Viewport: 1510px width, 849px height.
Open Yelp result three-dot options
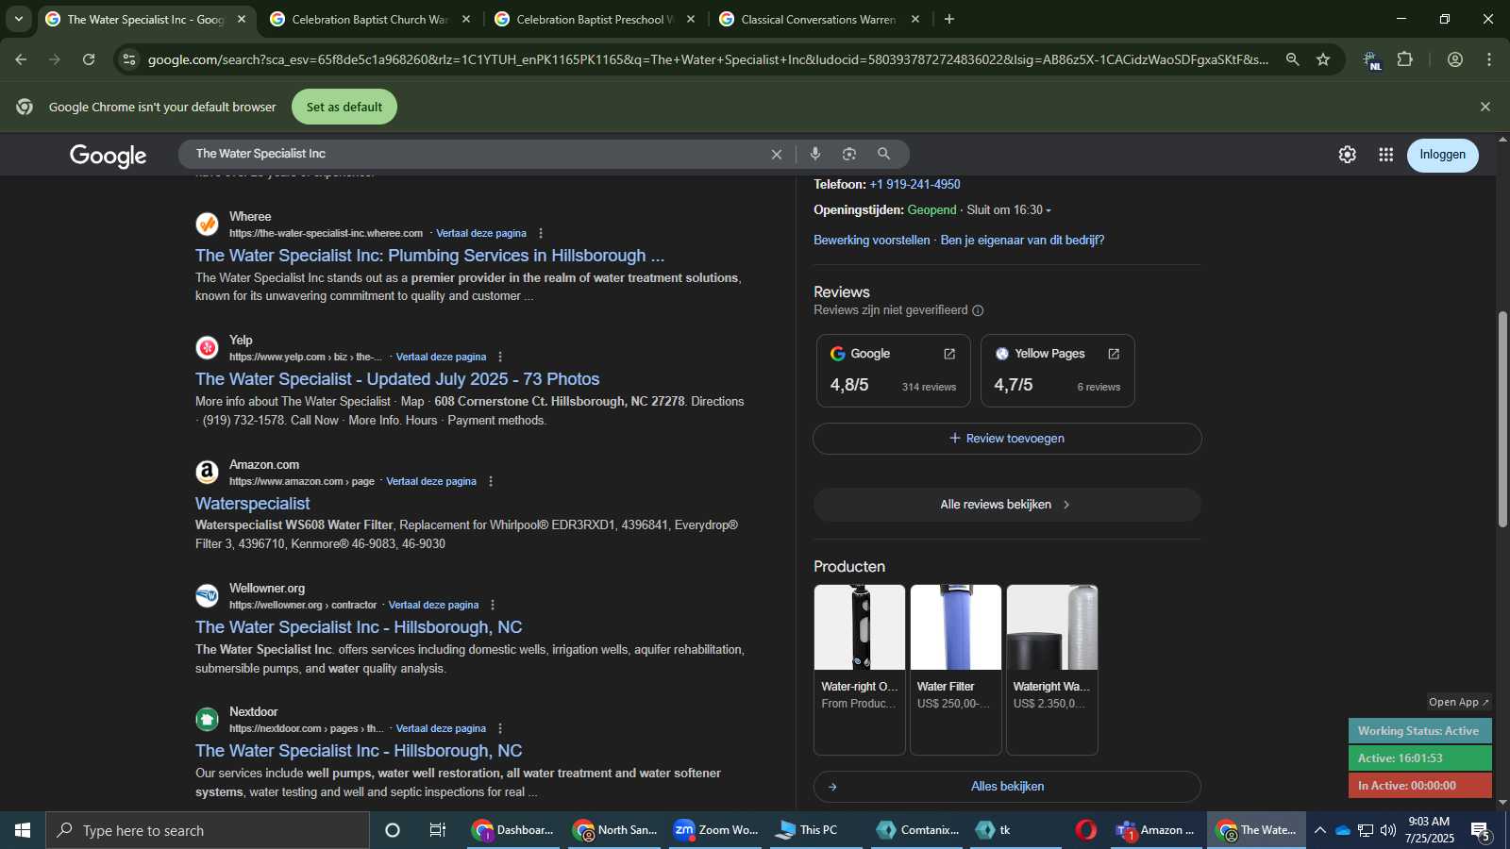click(500, 357)
